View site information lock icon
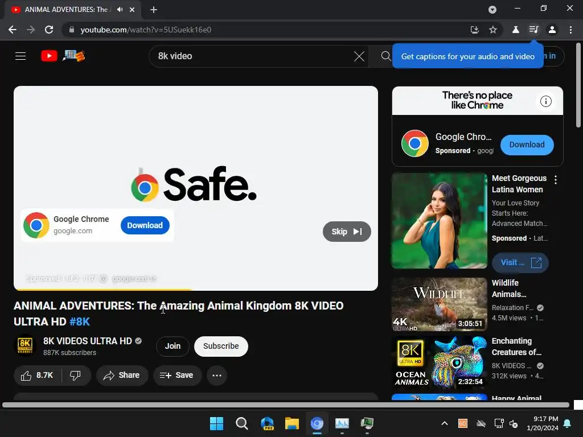This screenshot has width=583, height=437. click(x=72, y=30)
